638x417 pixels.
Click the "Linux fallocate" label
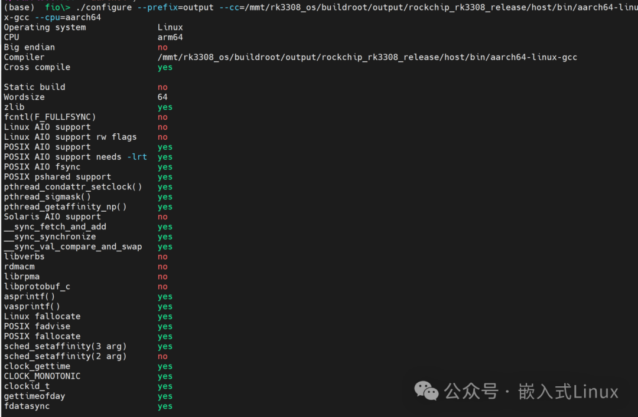[x=42, y=316]
